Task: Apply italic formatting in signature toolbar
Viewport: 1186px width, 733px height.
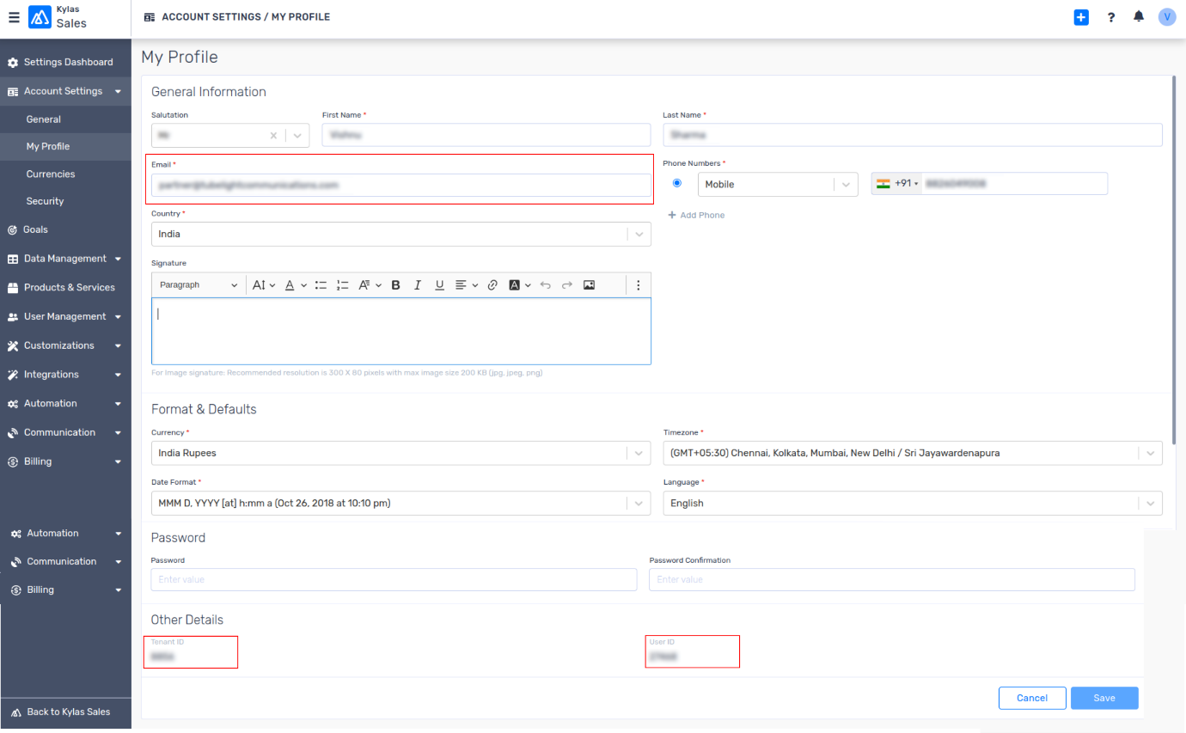Action: point(418,285)
